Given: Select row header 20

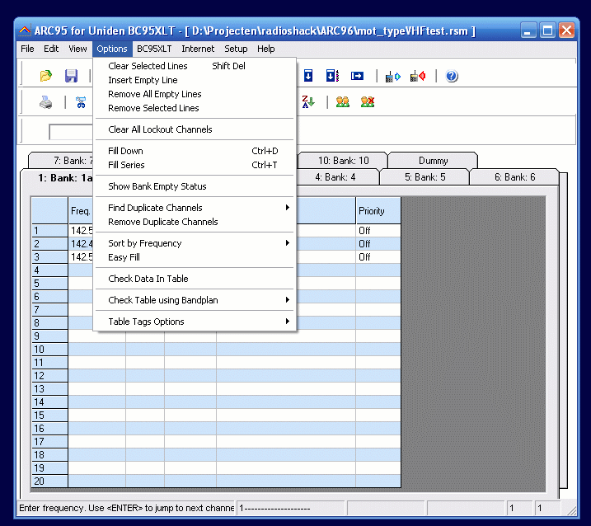Looking at the screenshot, I should tap(49, 481).
